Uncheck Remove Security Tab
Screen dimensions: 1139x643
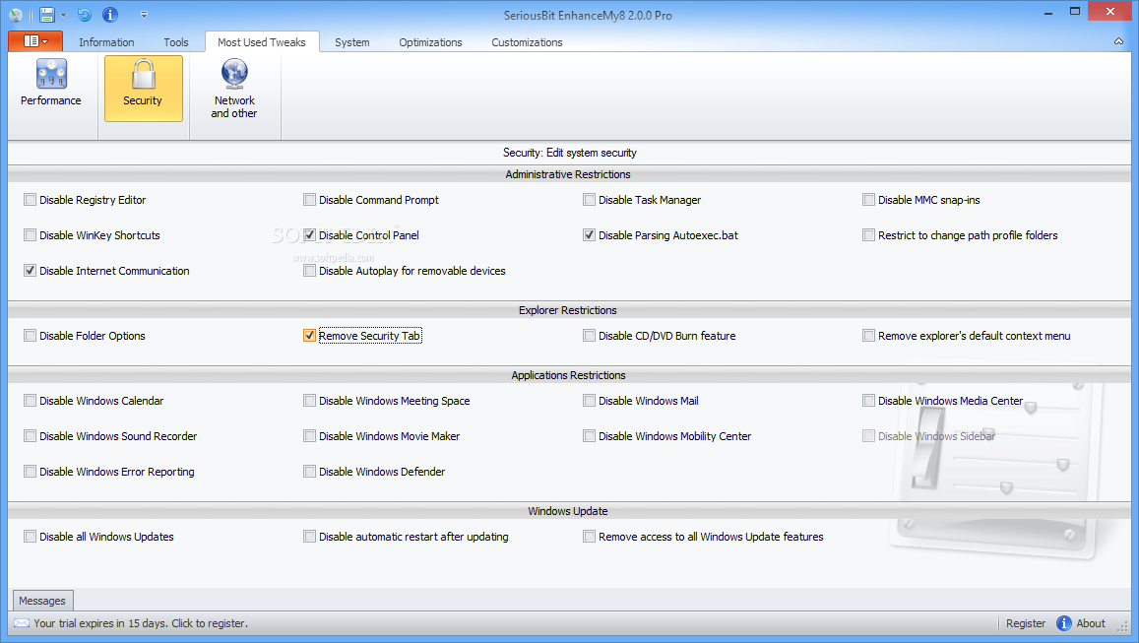(x=309, y=335)
